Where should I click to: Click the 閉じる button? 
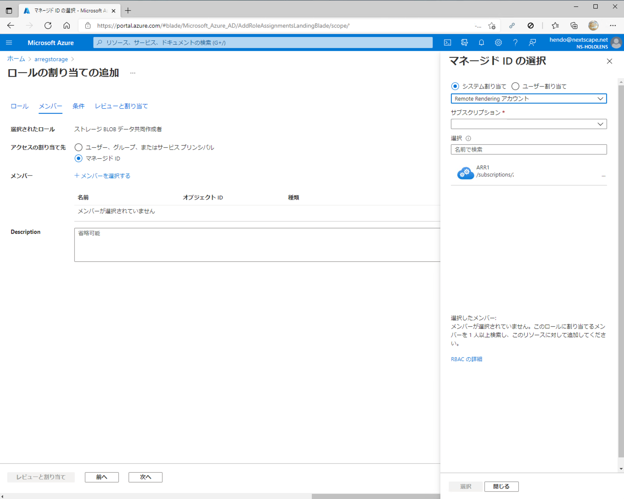pos(501,486)
